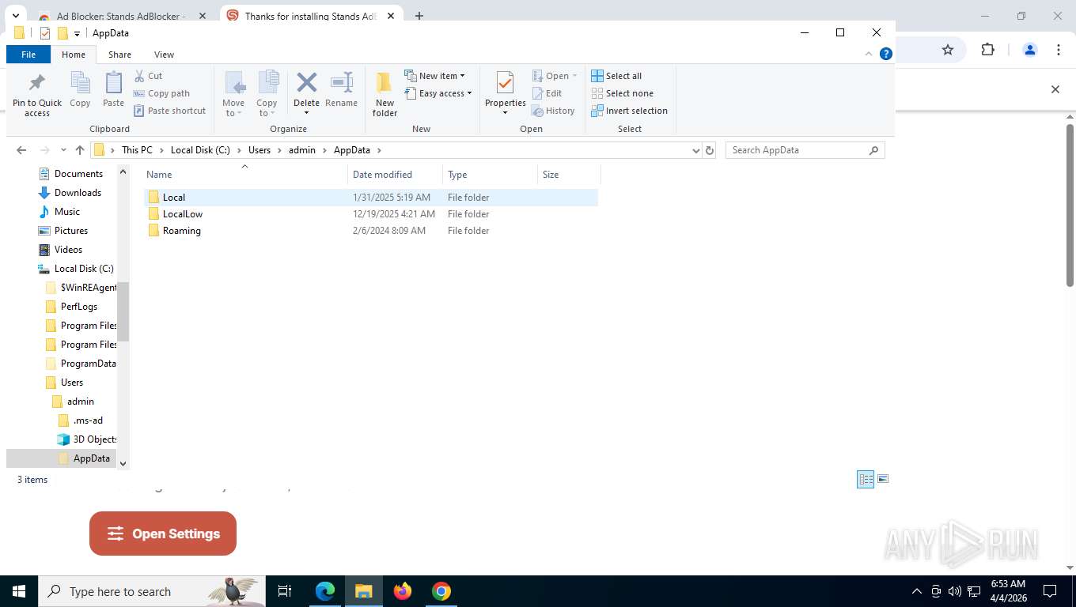Show file History
This screenshot has width=1076, height=607.
(553, 111)
